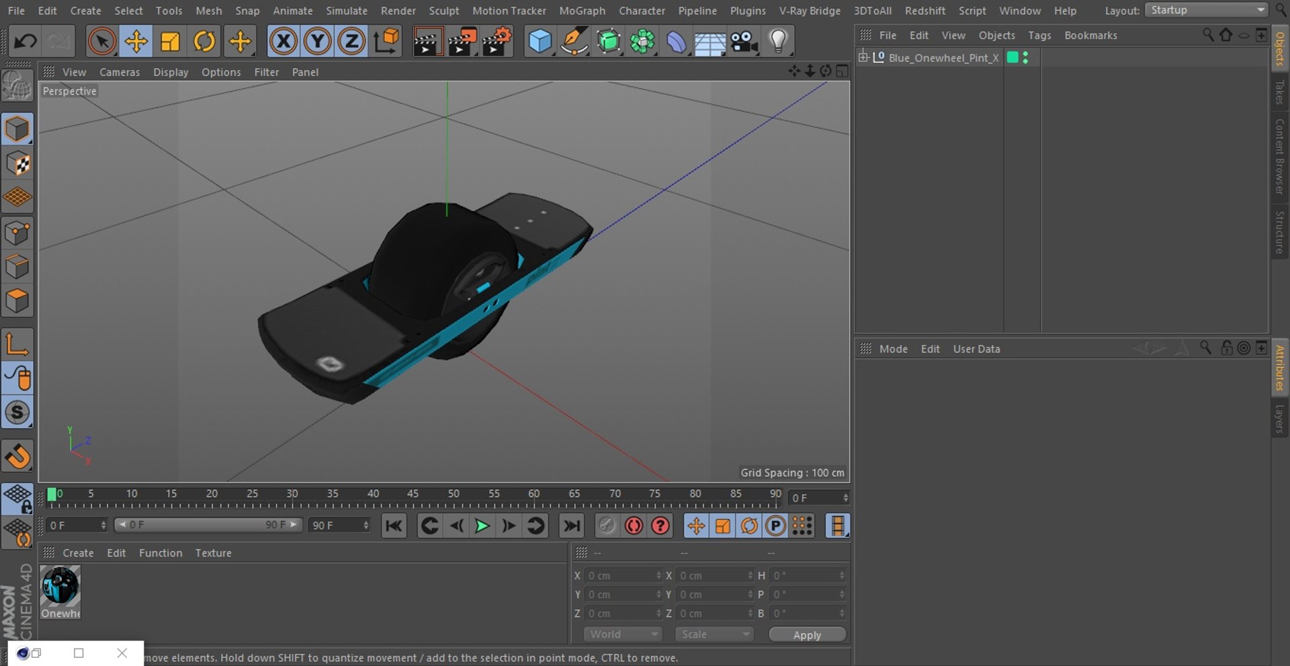Enable Polygons mode
The height and width of the screenshot is (666, 1290).
(17, 301)
